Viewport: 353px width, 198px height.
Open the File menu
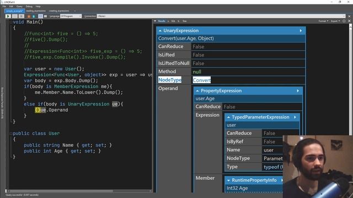(4, 7)
